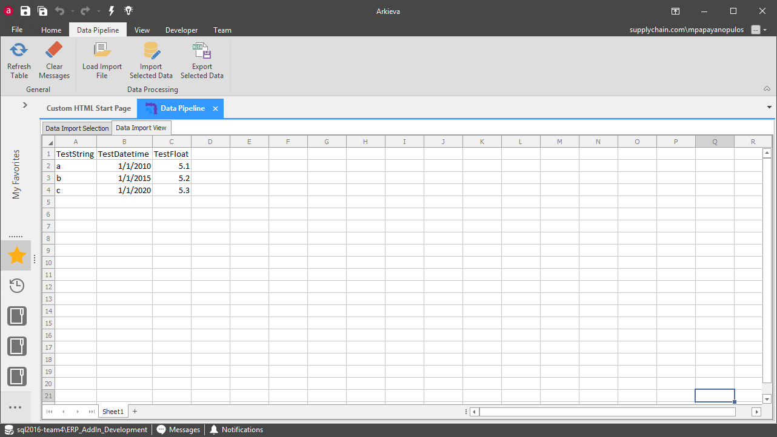Open the History clock icon in sidebar

pyautogui.click(x=17, y=286)
